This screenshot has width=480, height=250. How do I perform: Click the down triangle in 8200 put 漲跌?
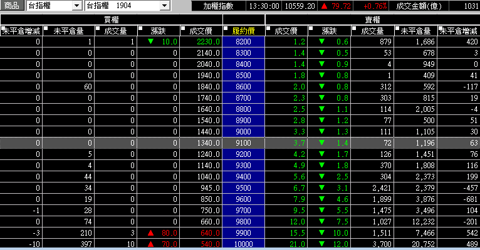321,41
